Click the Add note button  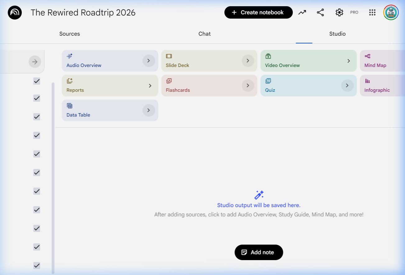pyautogui.click(x=259, y=252)
